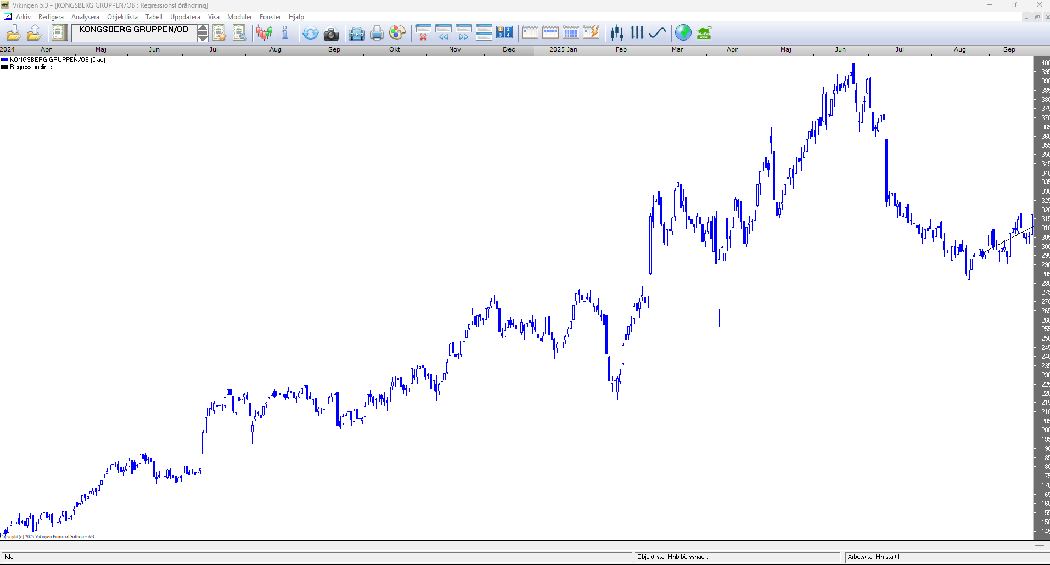Open the Analysera menu

pos(85,17)
